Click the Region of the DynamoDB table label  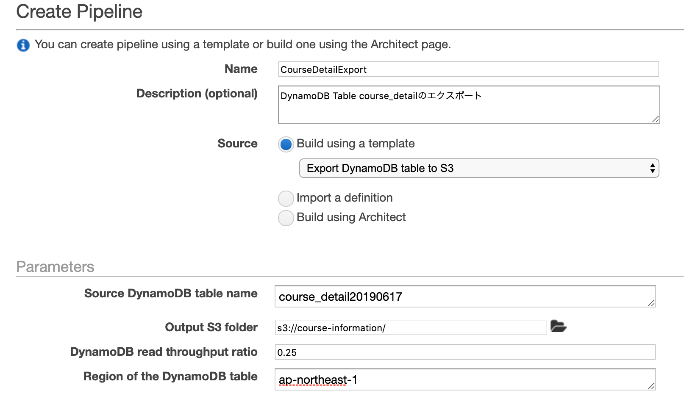pos(170,377)
